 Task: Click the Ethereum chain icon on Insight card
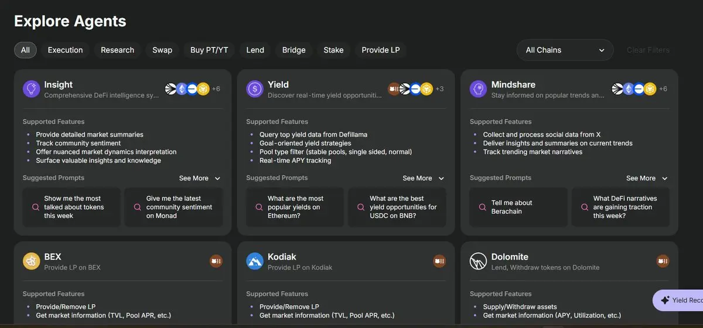point(182,89)
